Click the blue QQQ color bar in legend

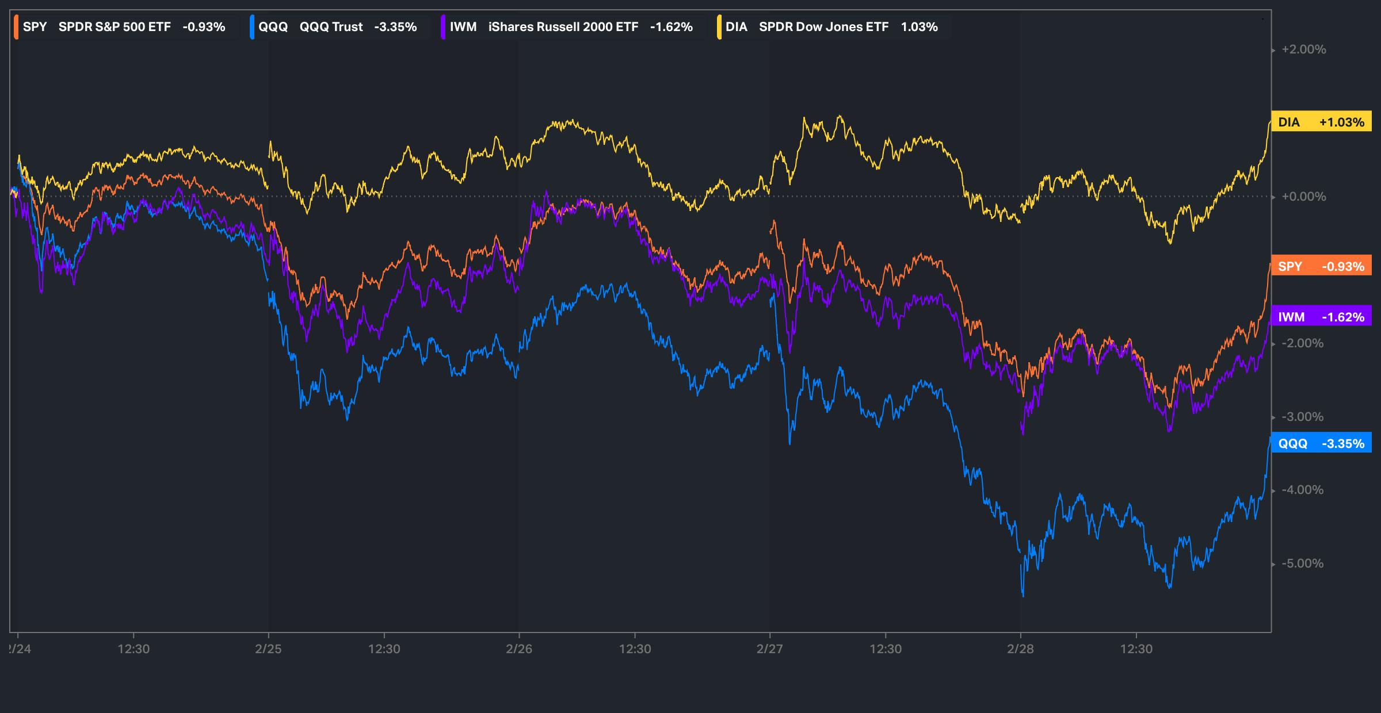coord(252,27)
